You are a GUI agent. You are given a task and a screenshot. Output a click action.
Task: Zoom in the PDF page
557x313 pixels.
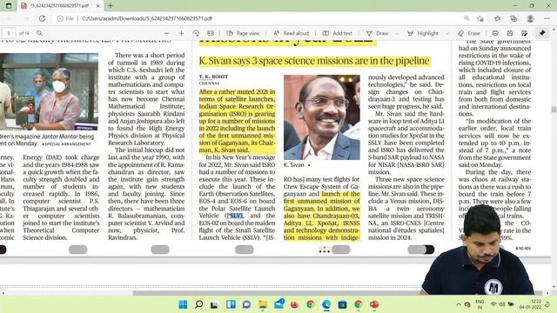click(181, 33)
